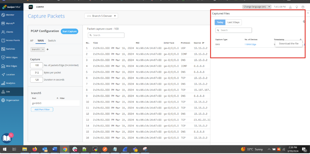The width and height of the screenshot is (310, 154).
Task: Open the user account icon
Action: pos(290,7)
